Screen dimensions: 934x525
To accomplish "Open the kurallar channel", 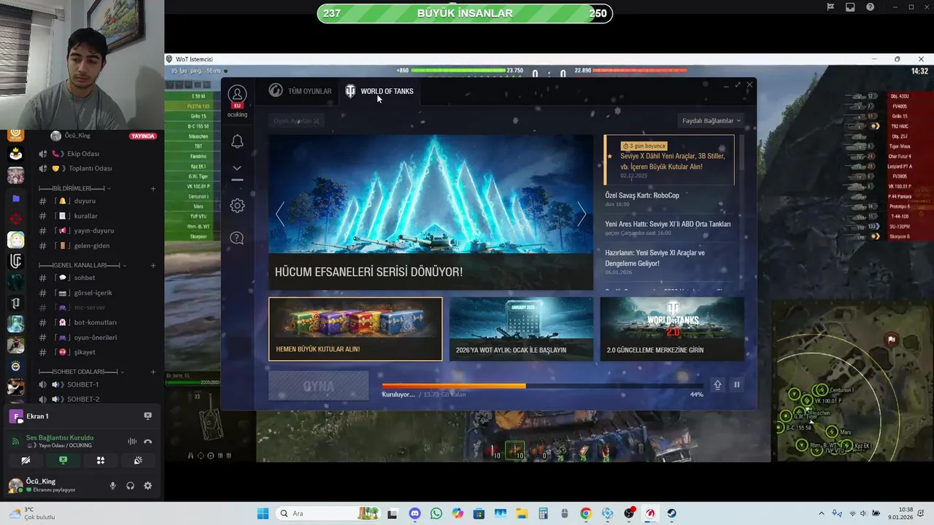I will 85,216.
